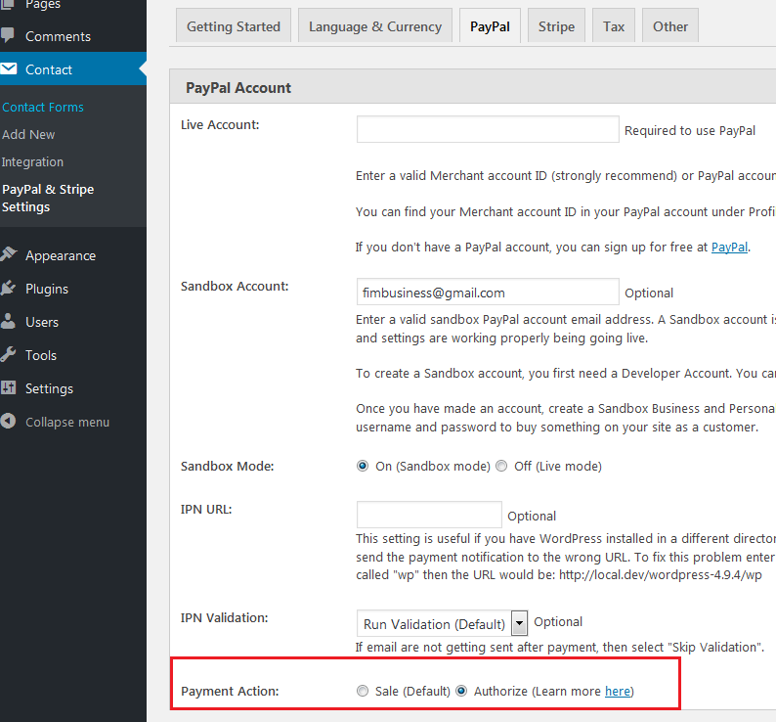
Task: Click the 'Live Account:' label
Action: pyautogui.click(x=220, y=125)
